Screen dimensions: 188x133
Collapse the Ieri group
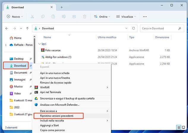tap(39, 44)
